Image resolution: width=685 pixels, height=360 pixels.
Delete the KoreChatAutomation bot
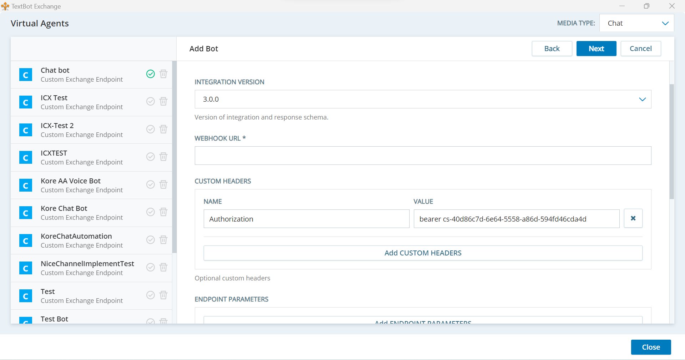(163, 240)
